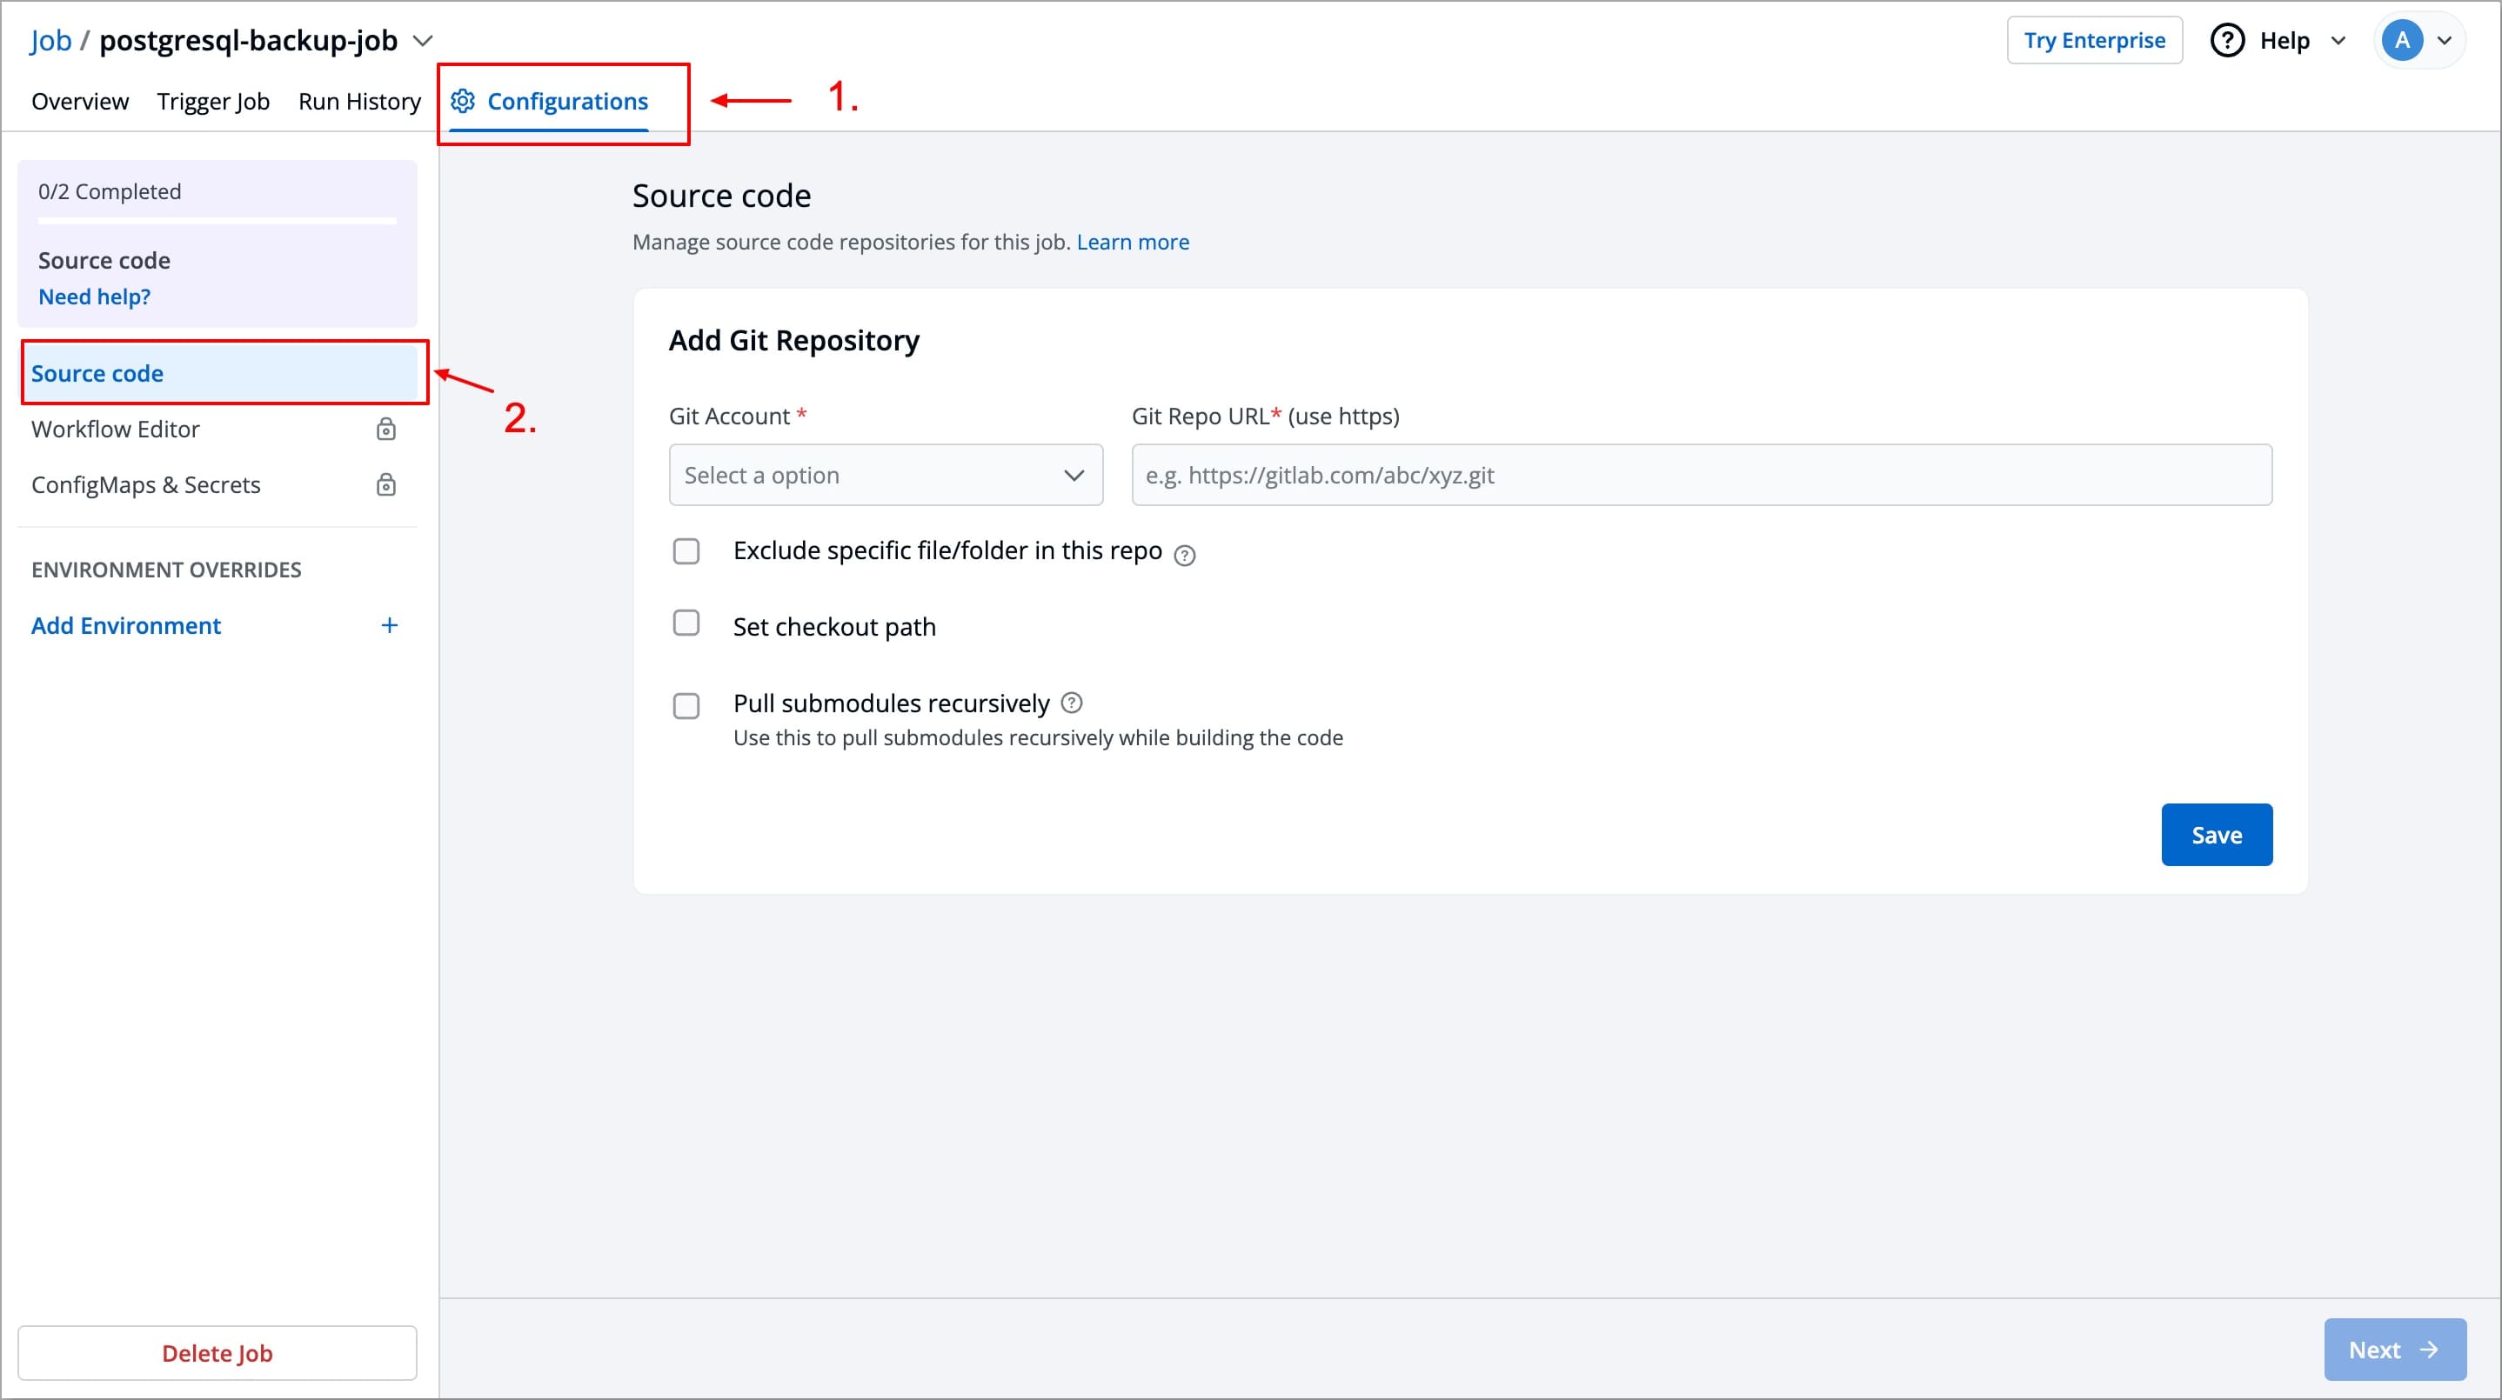Click the plus icon beside Add Environment
Screen dimensions: 2502x1400
tap(390, 625)
